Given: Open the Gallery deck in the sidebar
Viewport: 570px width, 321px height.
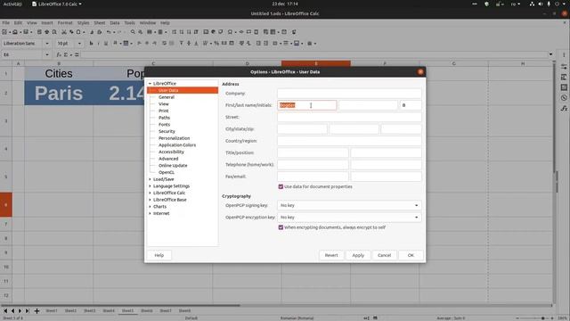Looking at the screenshot, I should [x=564, y=87].
